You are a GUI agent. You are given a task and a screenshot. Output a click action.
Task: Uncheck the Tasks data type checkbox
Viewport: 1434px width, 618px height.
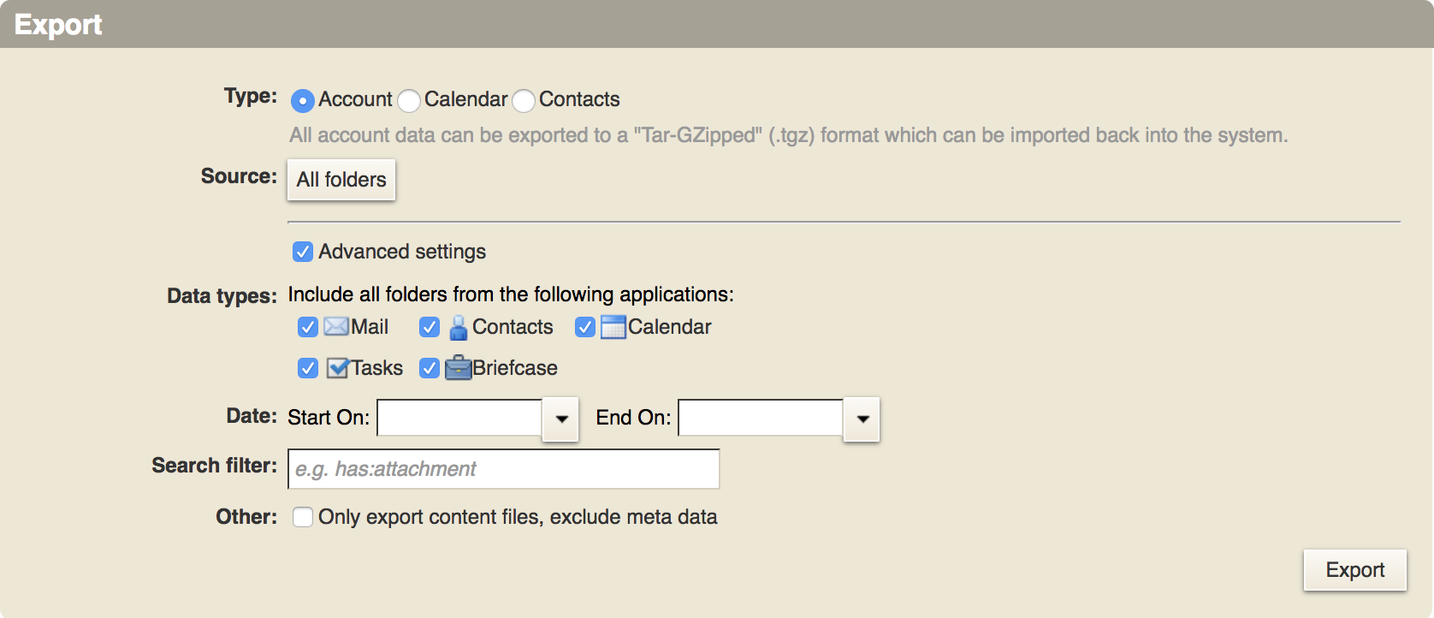(x=308, y=368)
